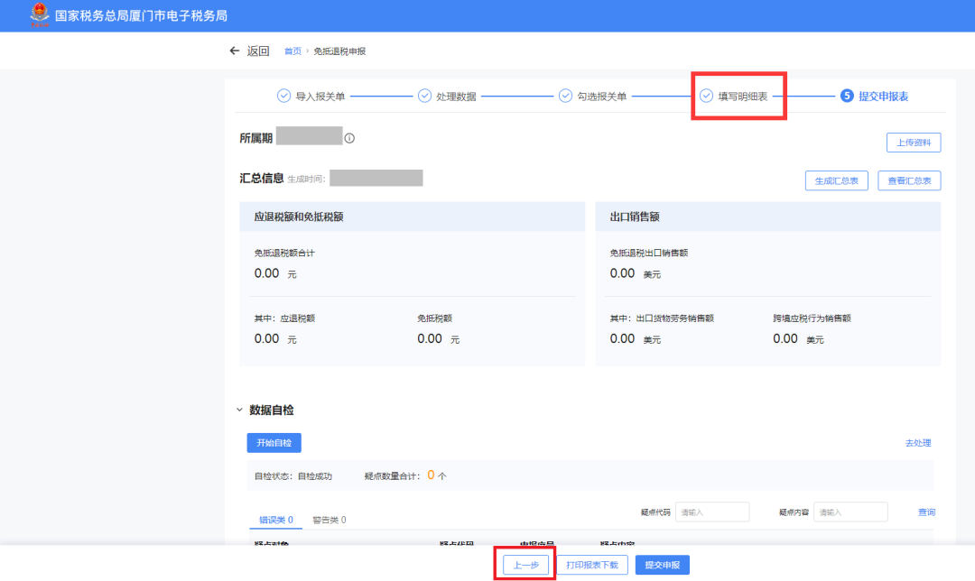Submit with the 提交申报 button

663,566
